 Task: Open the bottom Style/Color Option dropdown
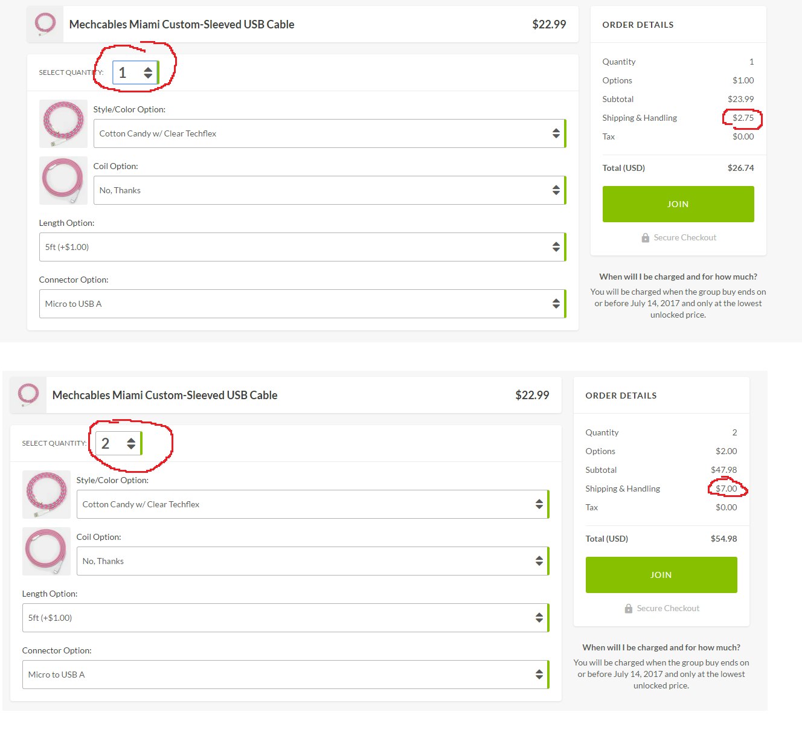pyautogui.click(x=312, y=504)
